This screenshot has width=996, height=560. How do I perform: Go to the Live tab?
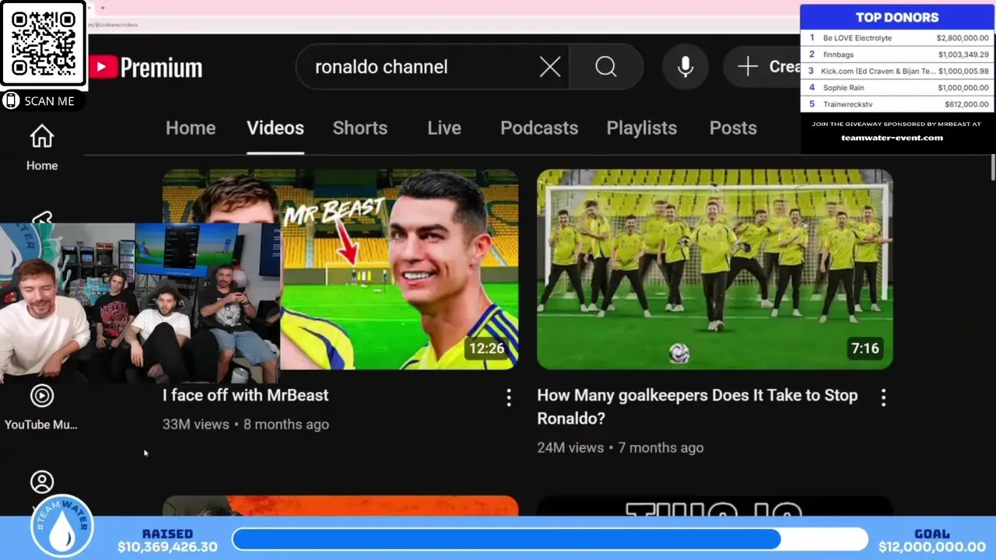pyautogui.click(x=444, y=128)
